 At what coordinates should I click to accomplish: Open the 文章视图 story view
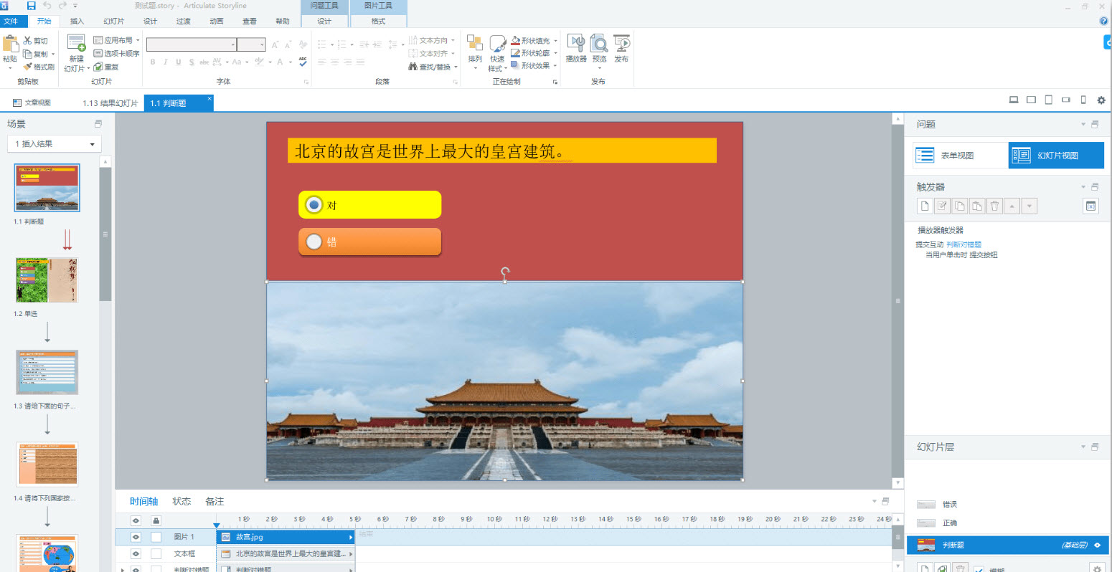[x=32, y=103]
